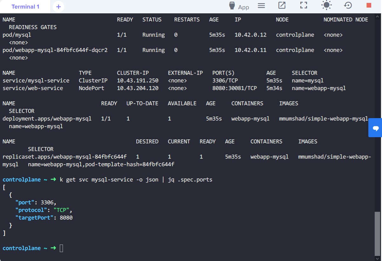The height and width of the screenshot is (261, 382).
Task: Open the blue chat support widget
Action: click(x=375, y=128)
